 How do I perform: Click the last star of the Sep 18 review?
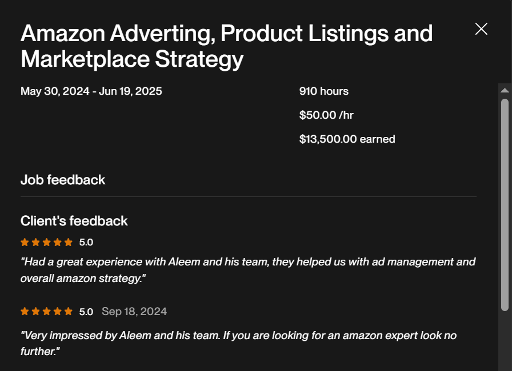click(69, 312)
